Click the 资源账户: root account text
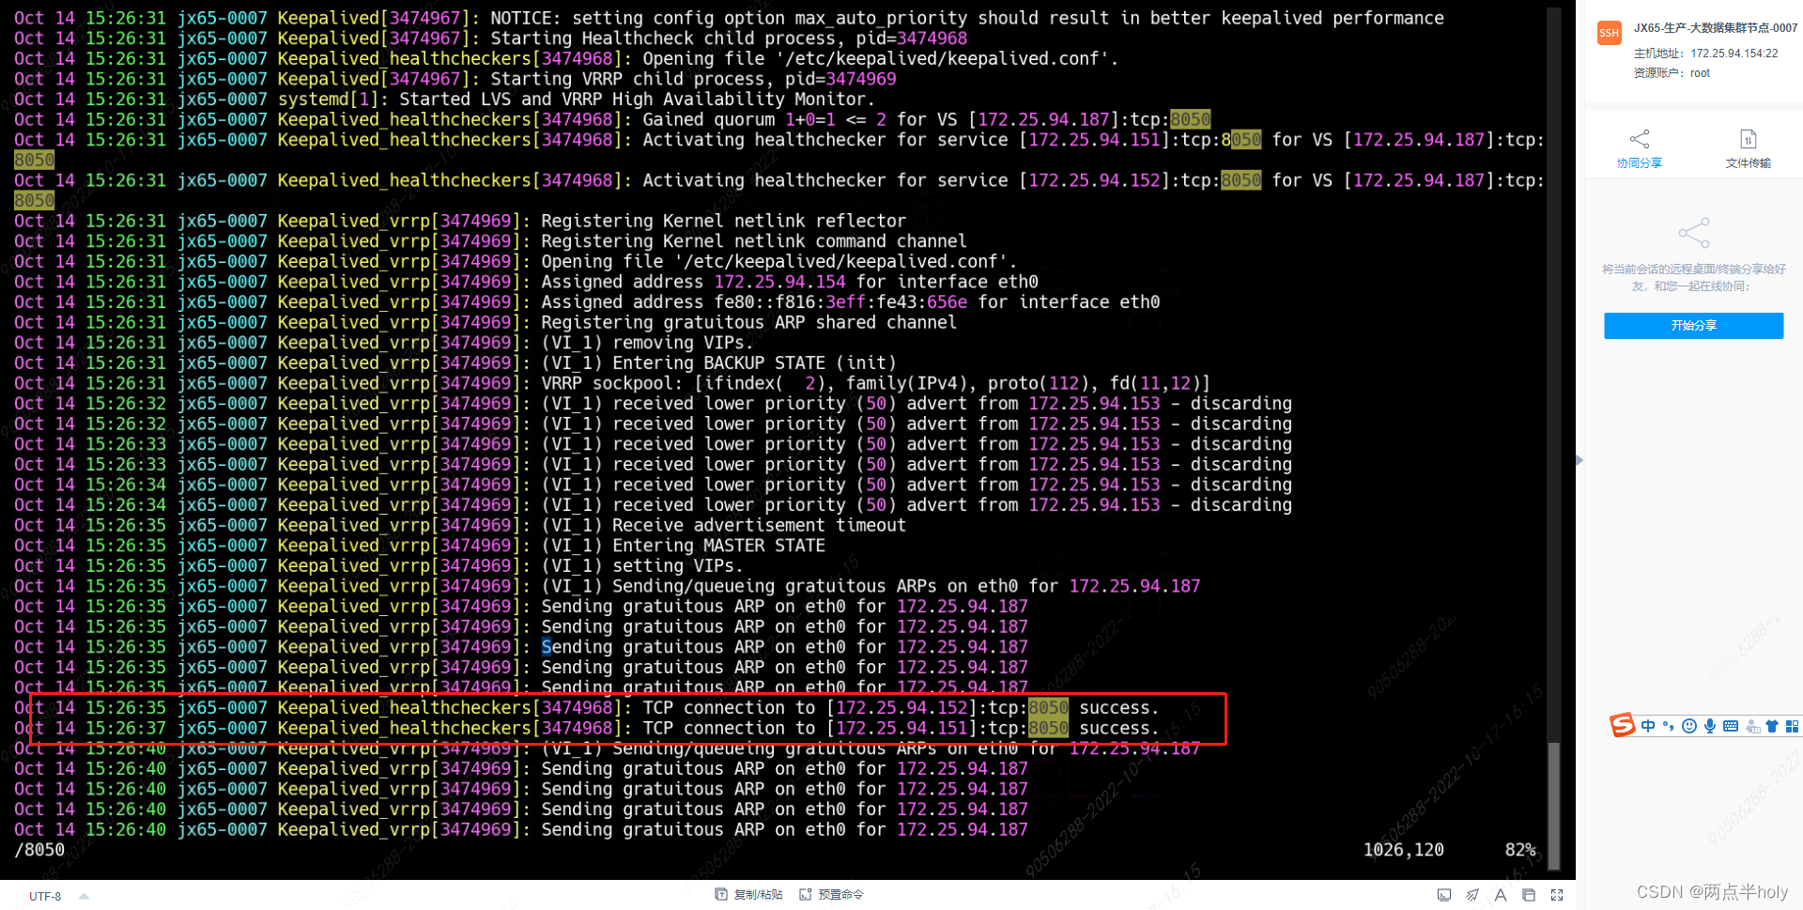The image size is (1803, 910). point(1672,73)
